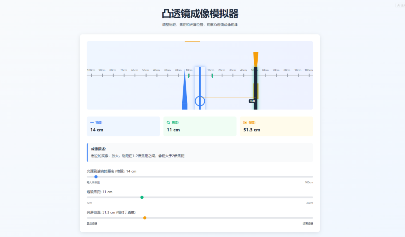Screen dimensions: 405x237
Task: Click the 透镜焦距 slider handle
Action: [x=142, y=197]
